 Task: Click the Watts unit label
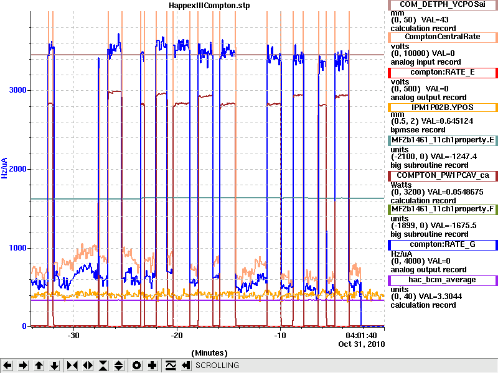tap(401, 185)
